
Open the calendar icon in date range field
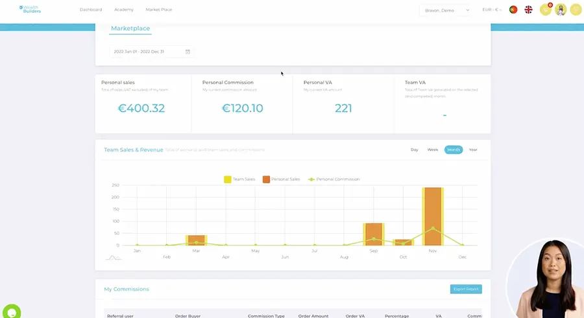[x=188, y=52]
